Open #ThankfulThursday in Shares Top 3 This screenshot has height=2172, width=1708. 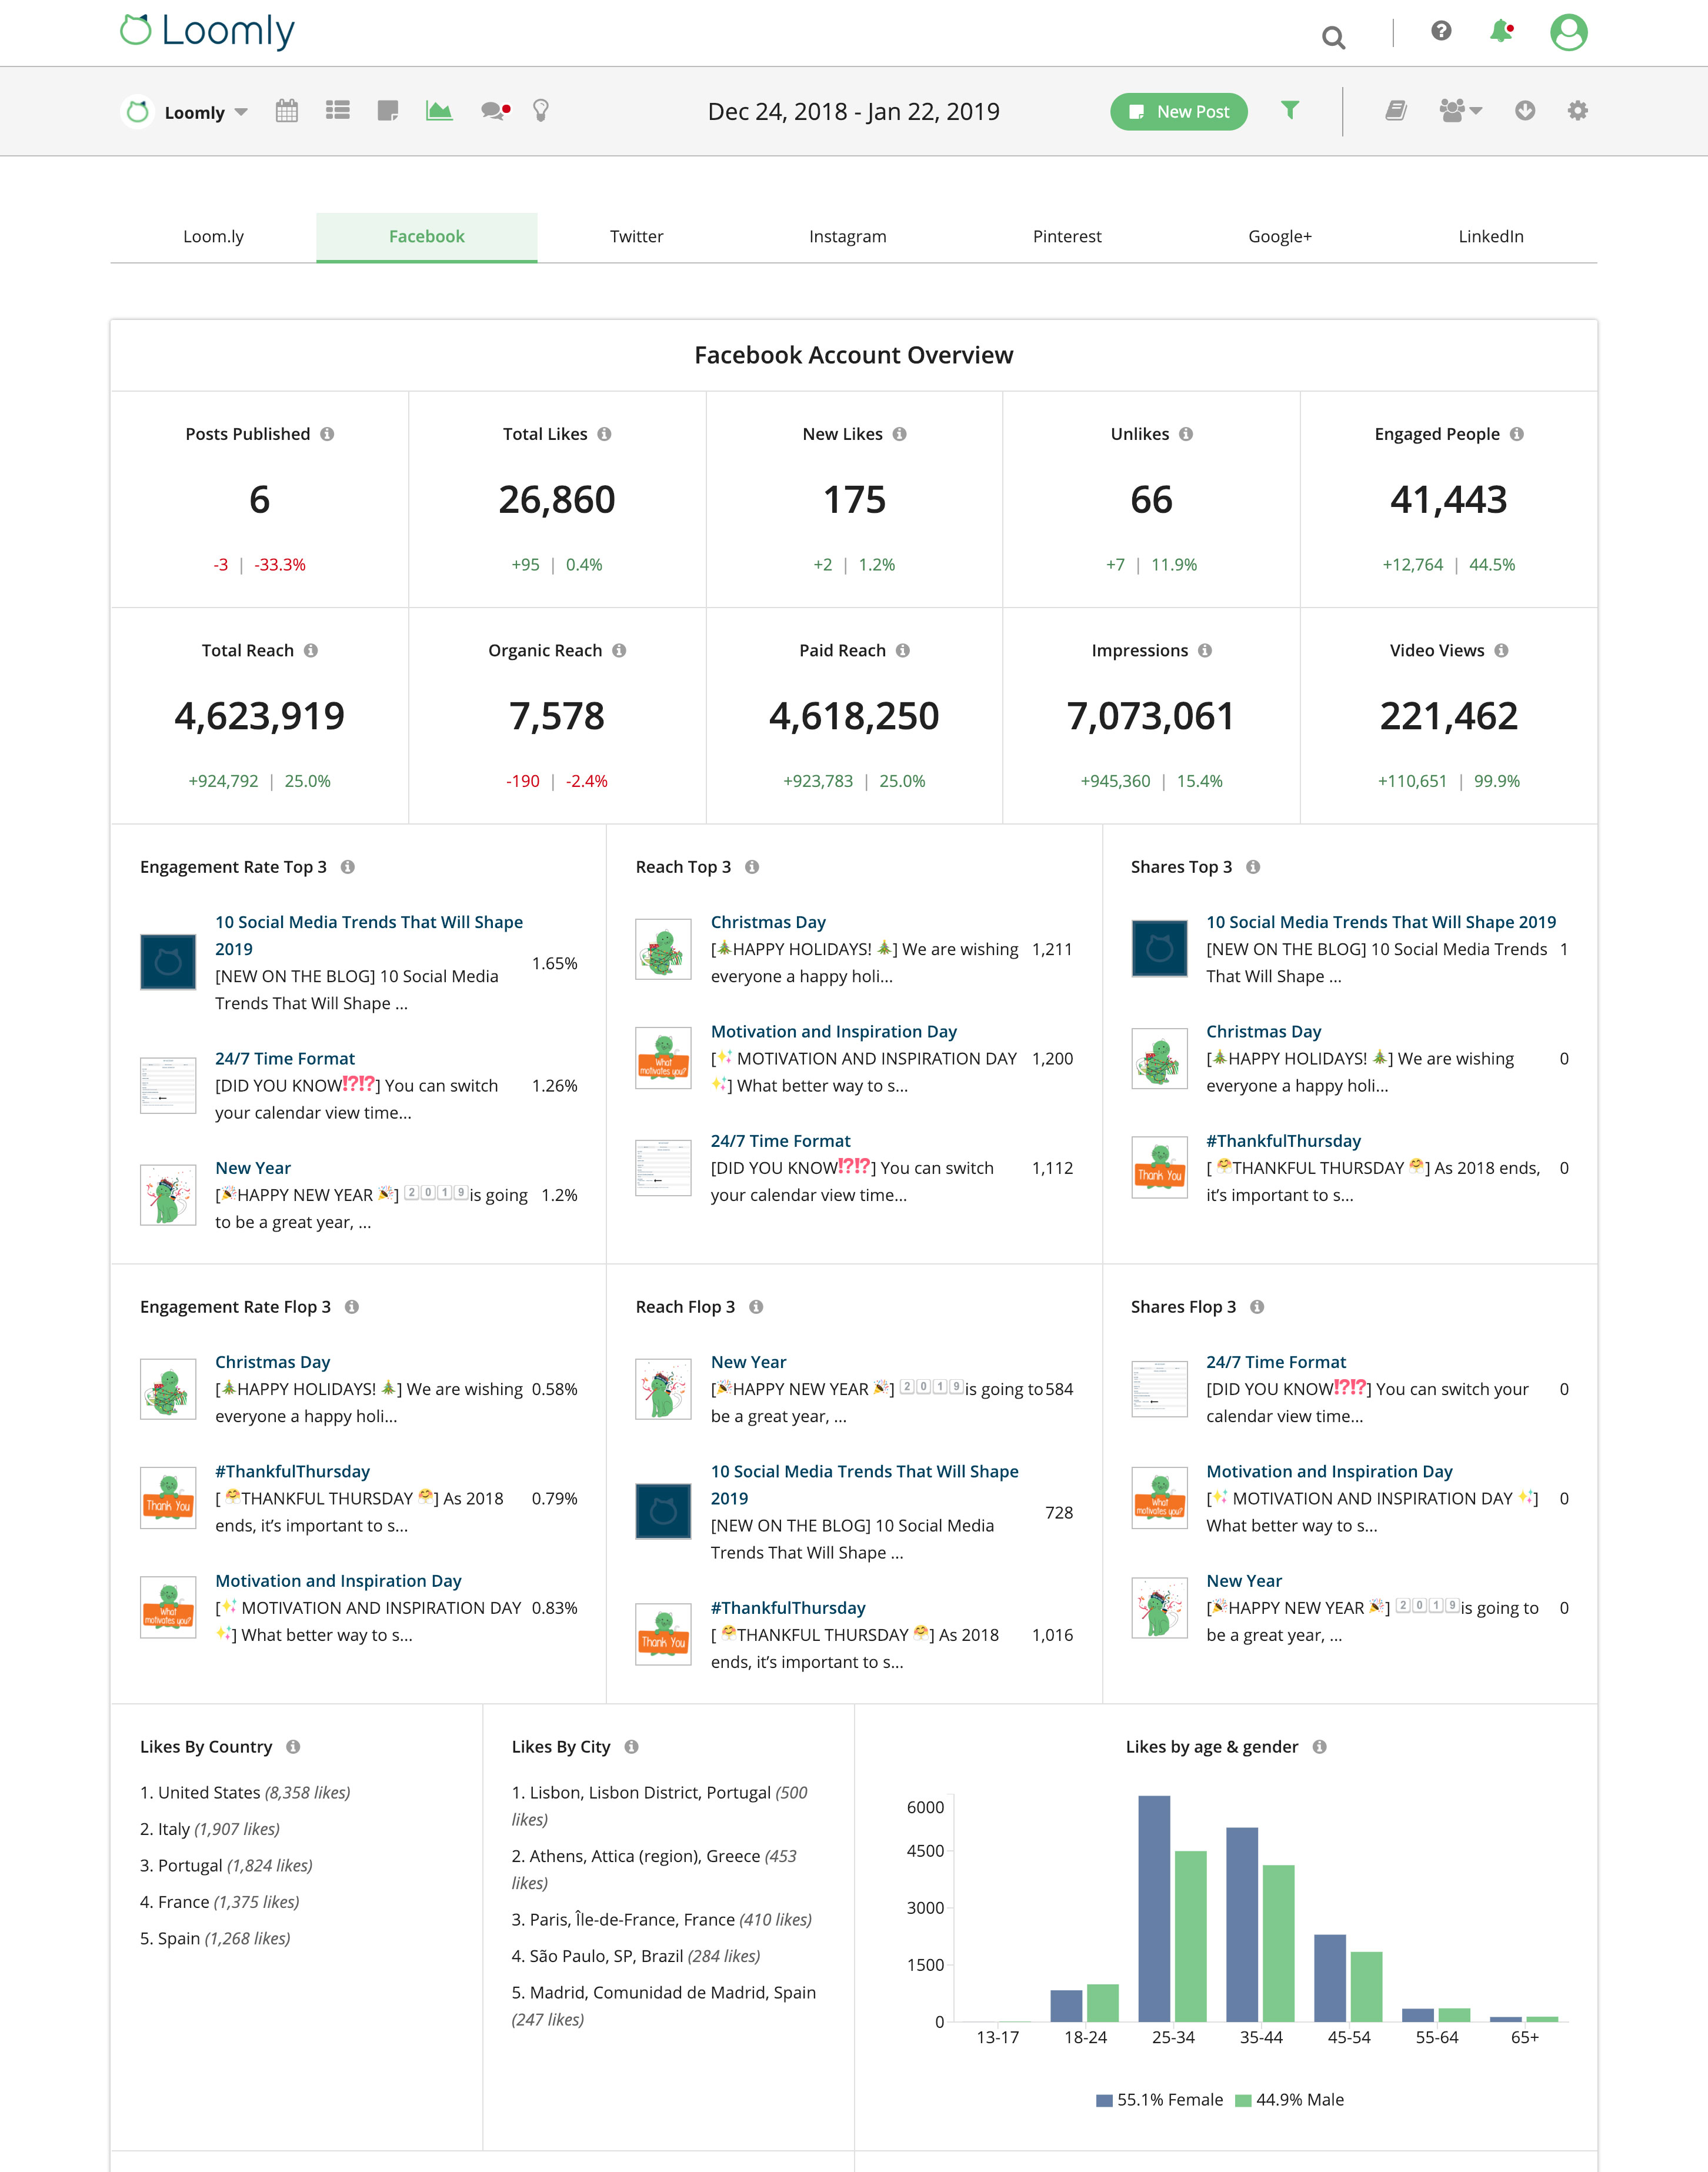pos(1283,1141)
